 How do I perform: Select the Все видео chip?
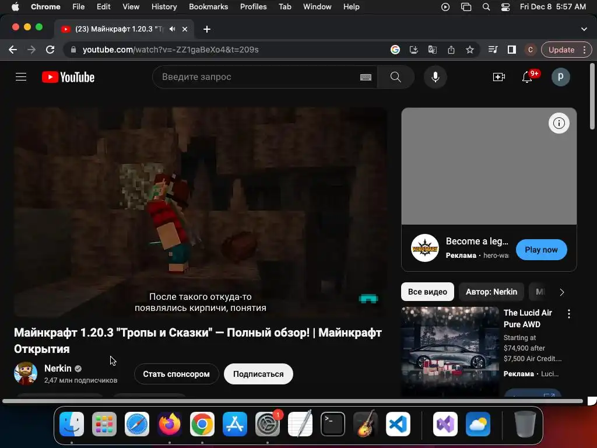click(427, 292)
